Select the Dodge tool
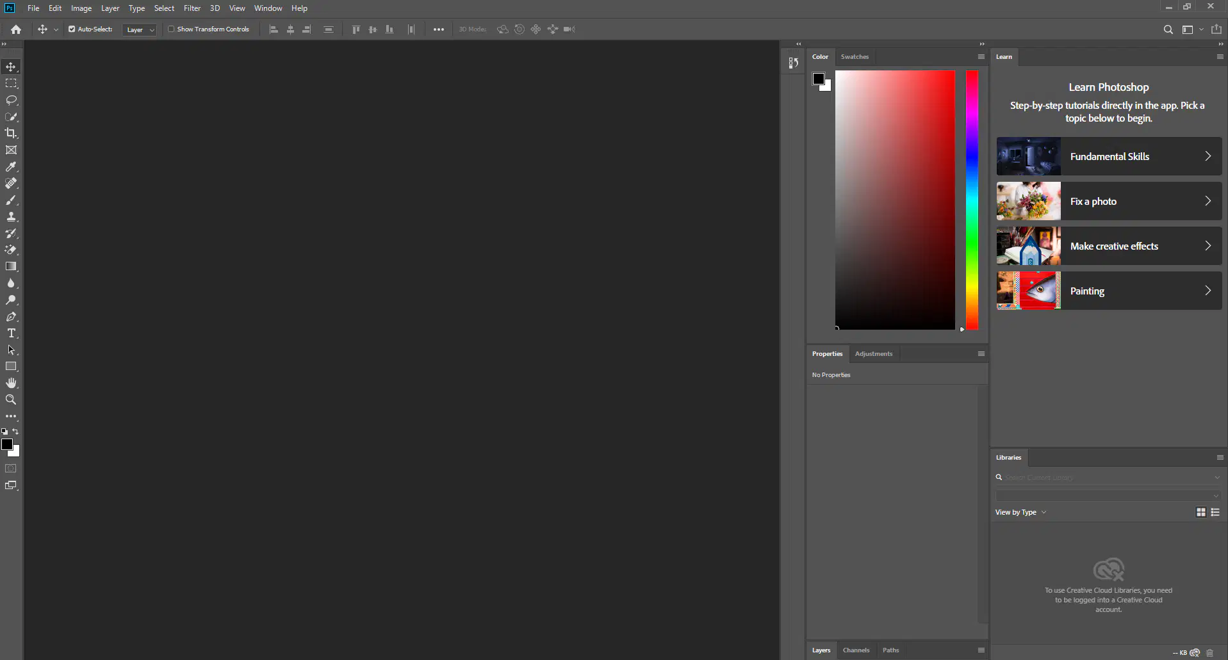This screenshot has width=1228, height=660. [11, 300]
